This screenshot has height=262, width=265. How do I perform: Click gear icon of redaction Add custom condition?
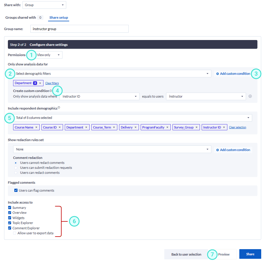pyautogui.click(x=217, y=150)
